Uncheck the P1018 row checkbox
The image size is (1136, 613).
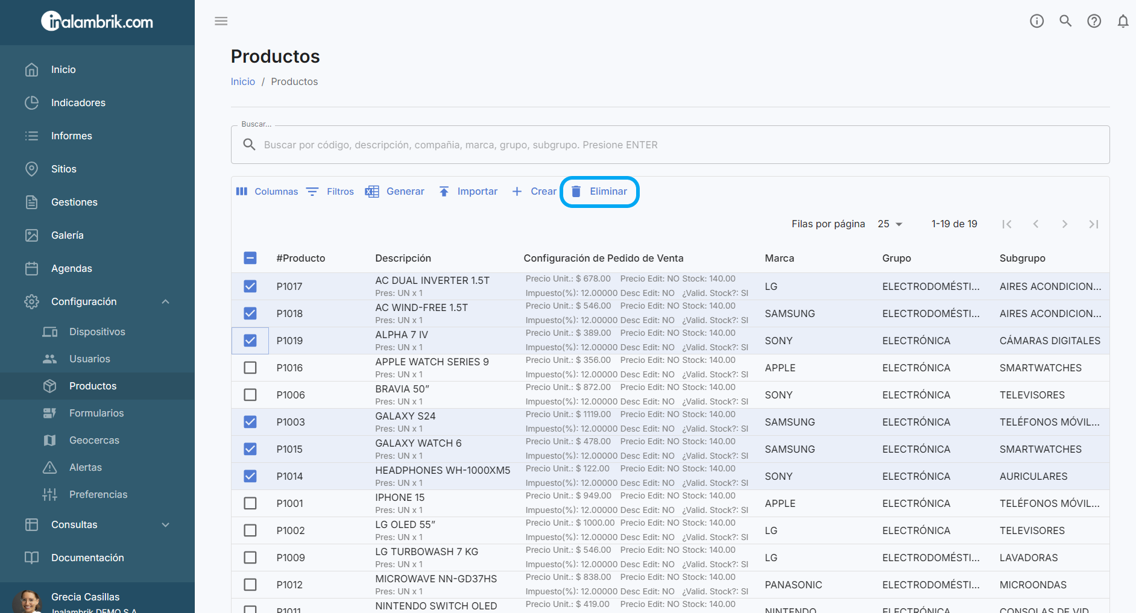click(250, 313)
